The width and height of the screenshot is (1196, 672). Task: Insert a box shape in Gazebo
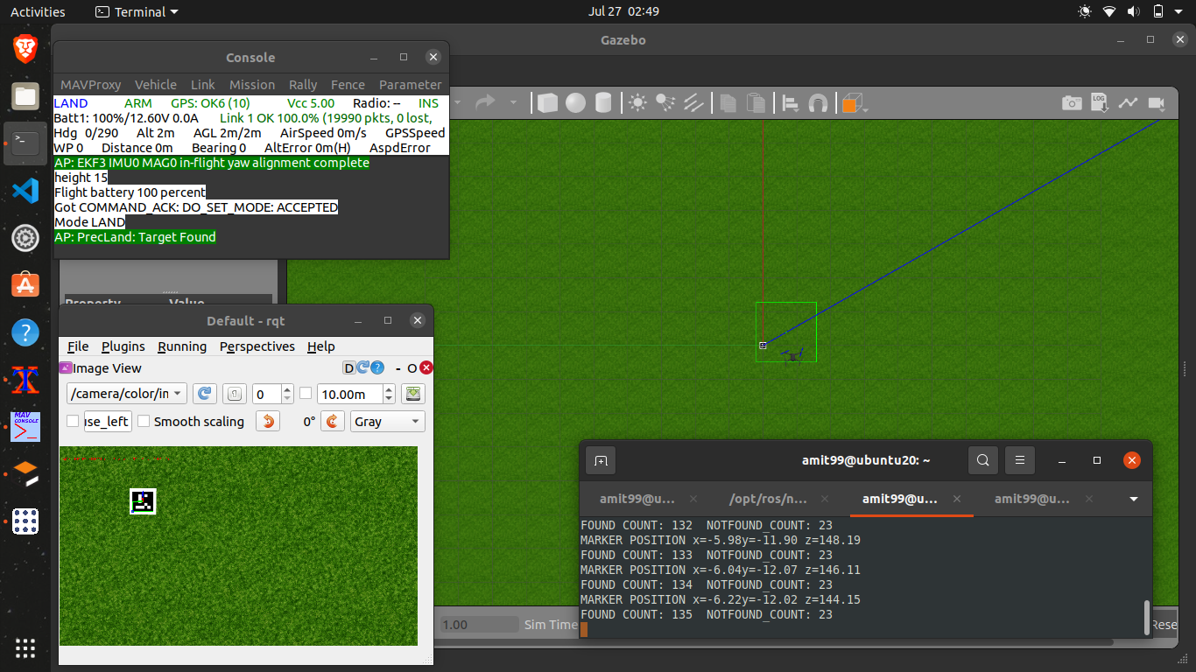tap(547, 103)
